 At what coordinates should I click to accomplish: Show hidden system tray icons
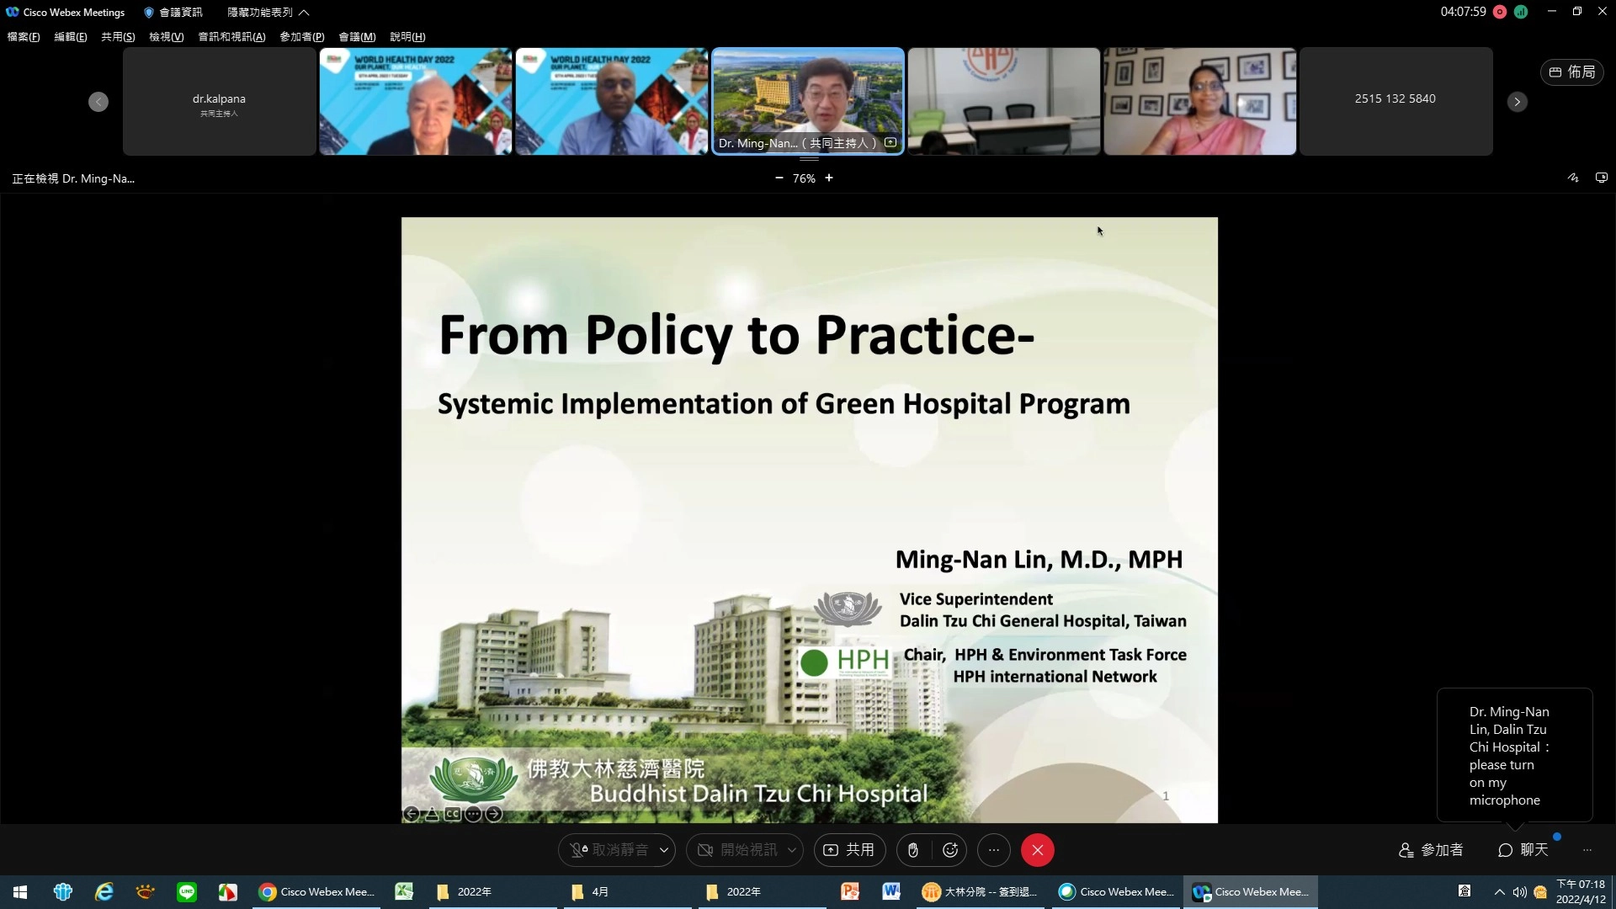(x=1499, y=892)
